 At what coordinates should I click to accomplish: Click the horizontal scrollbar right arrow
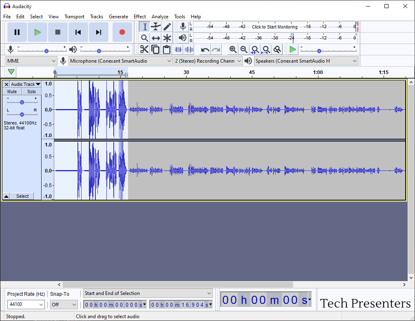(x=404, y=284)
